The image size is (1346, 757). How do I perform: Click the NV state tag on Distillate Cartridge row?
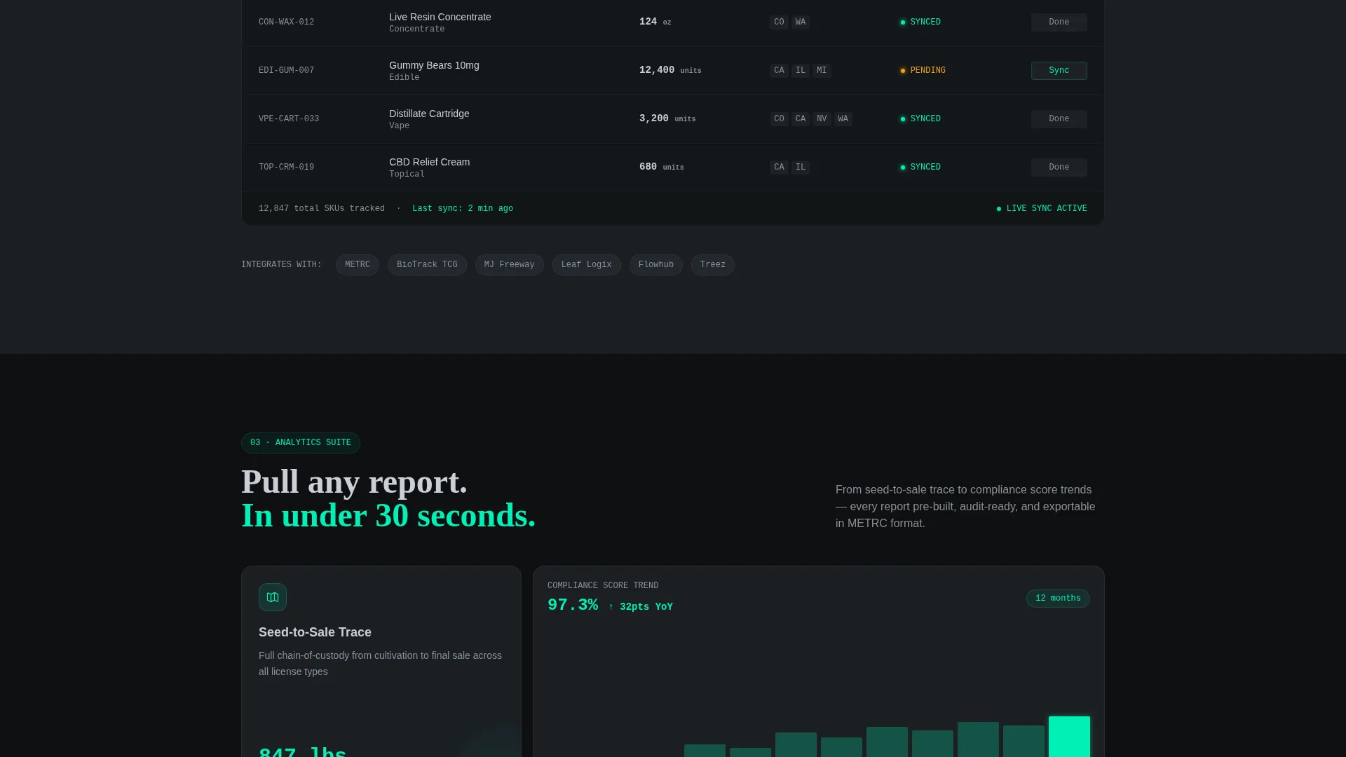click(822, 119)
